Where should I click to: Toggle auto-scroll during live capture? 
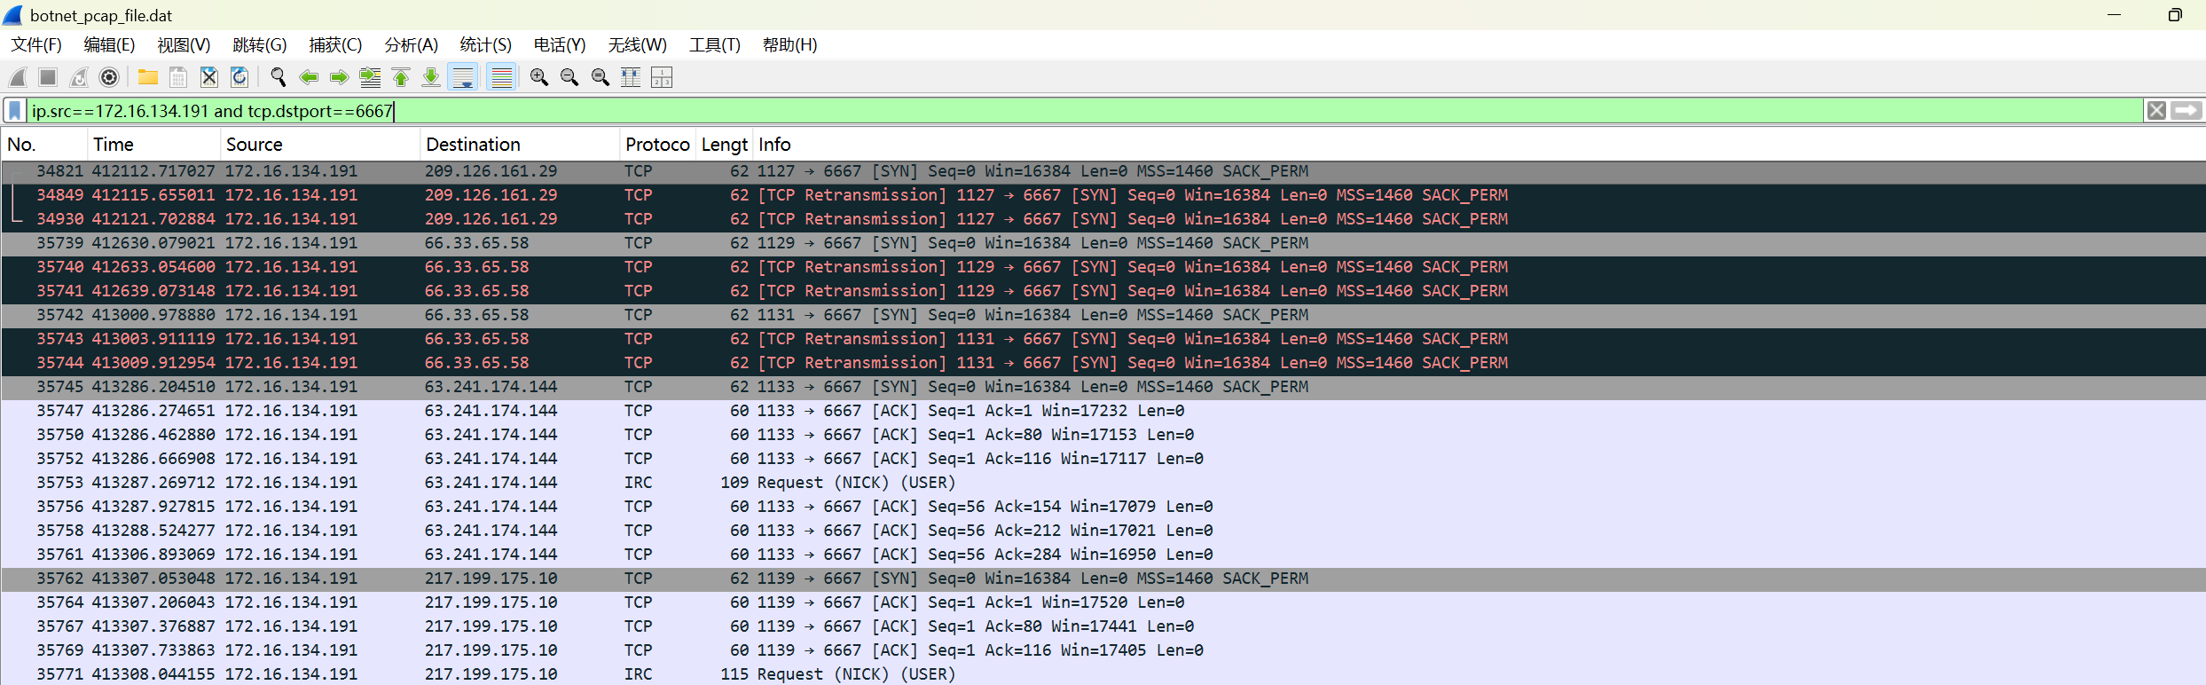pyautogui.click(x=463, y=78)
